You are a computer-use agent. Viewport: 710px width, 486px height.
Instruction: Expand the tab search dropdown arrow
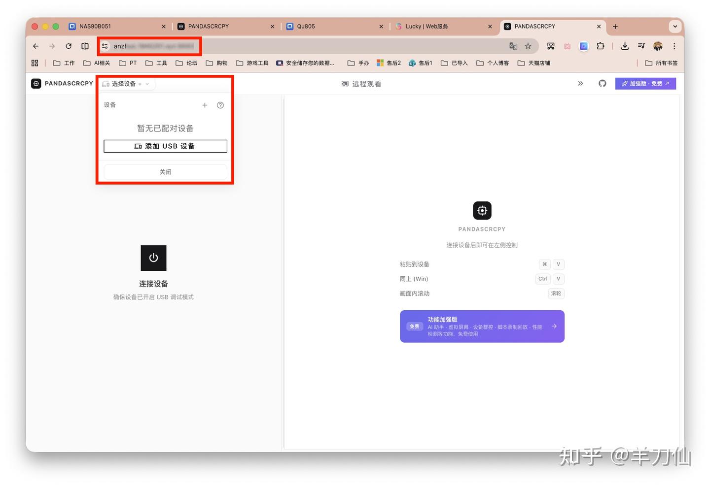tap(675, 27)
